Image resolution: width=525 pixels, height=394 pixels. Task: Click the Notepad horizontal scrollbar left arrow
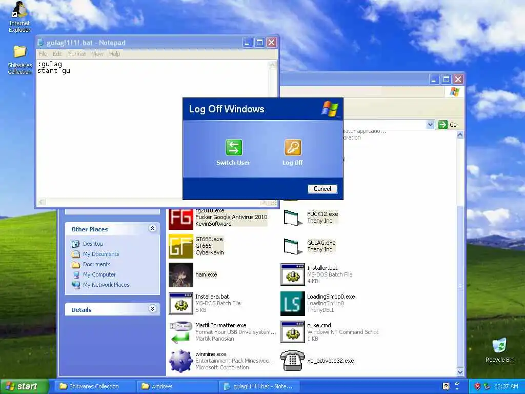pyautogui.click(x=42, y=202)
